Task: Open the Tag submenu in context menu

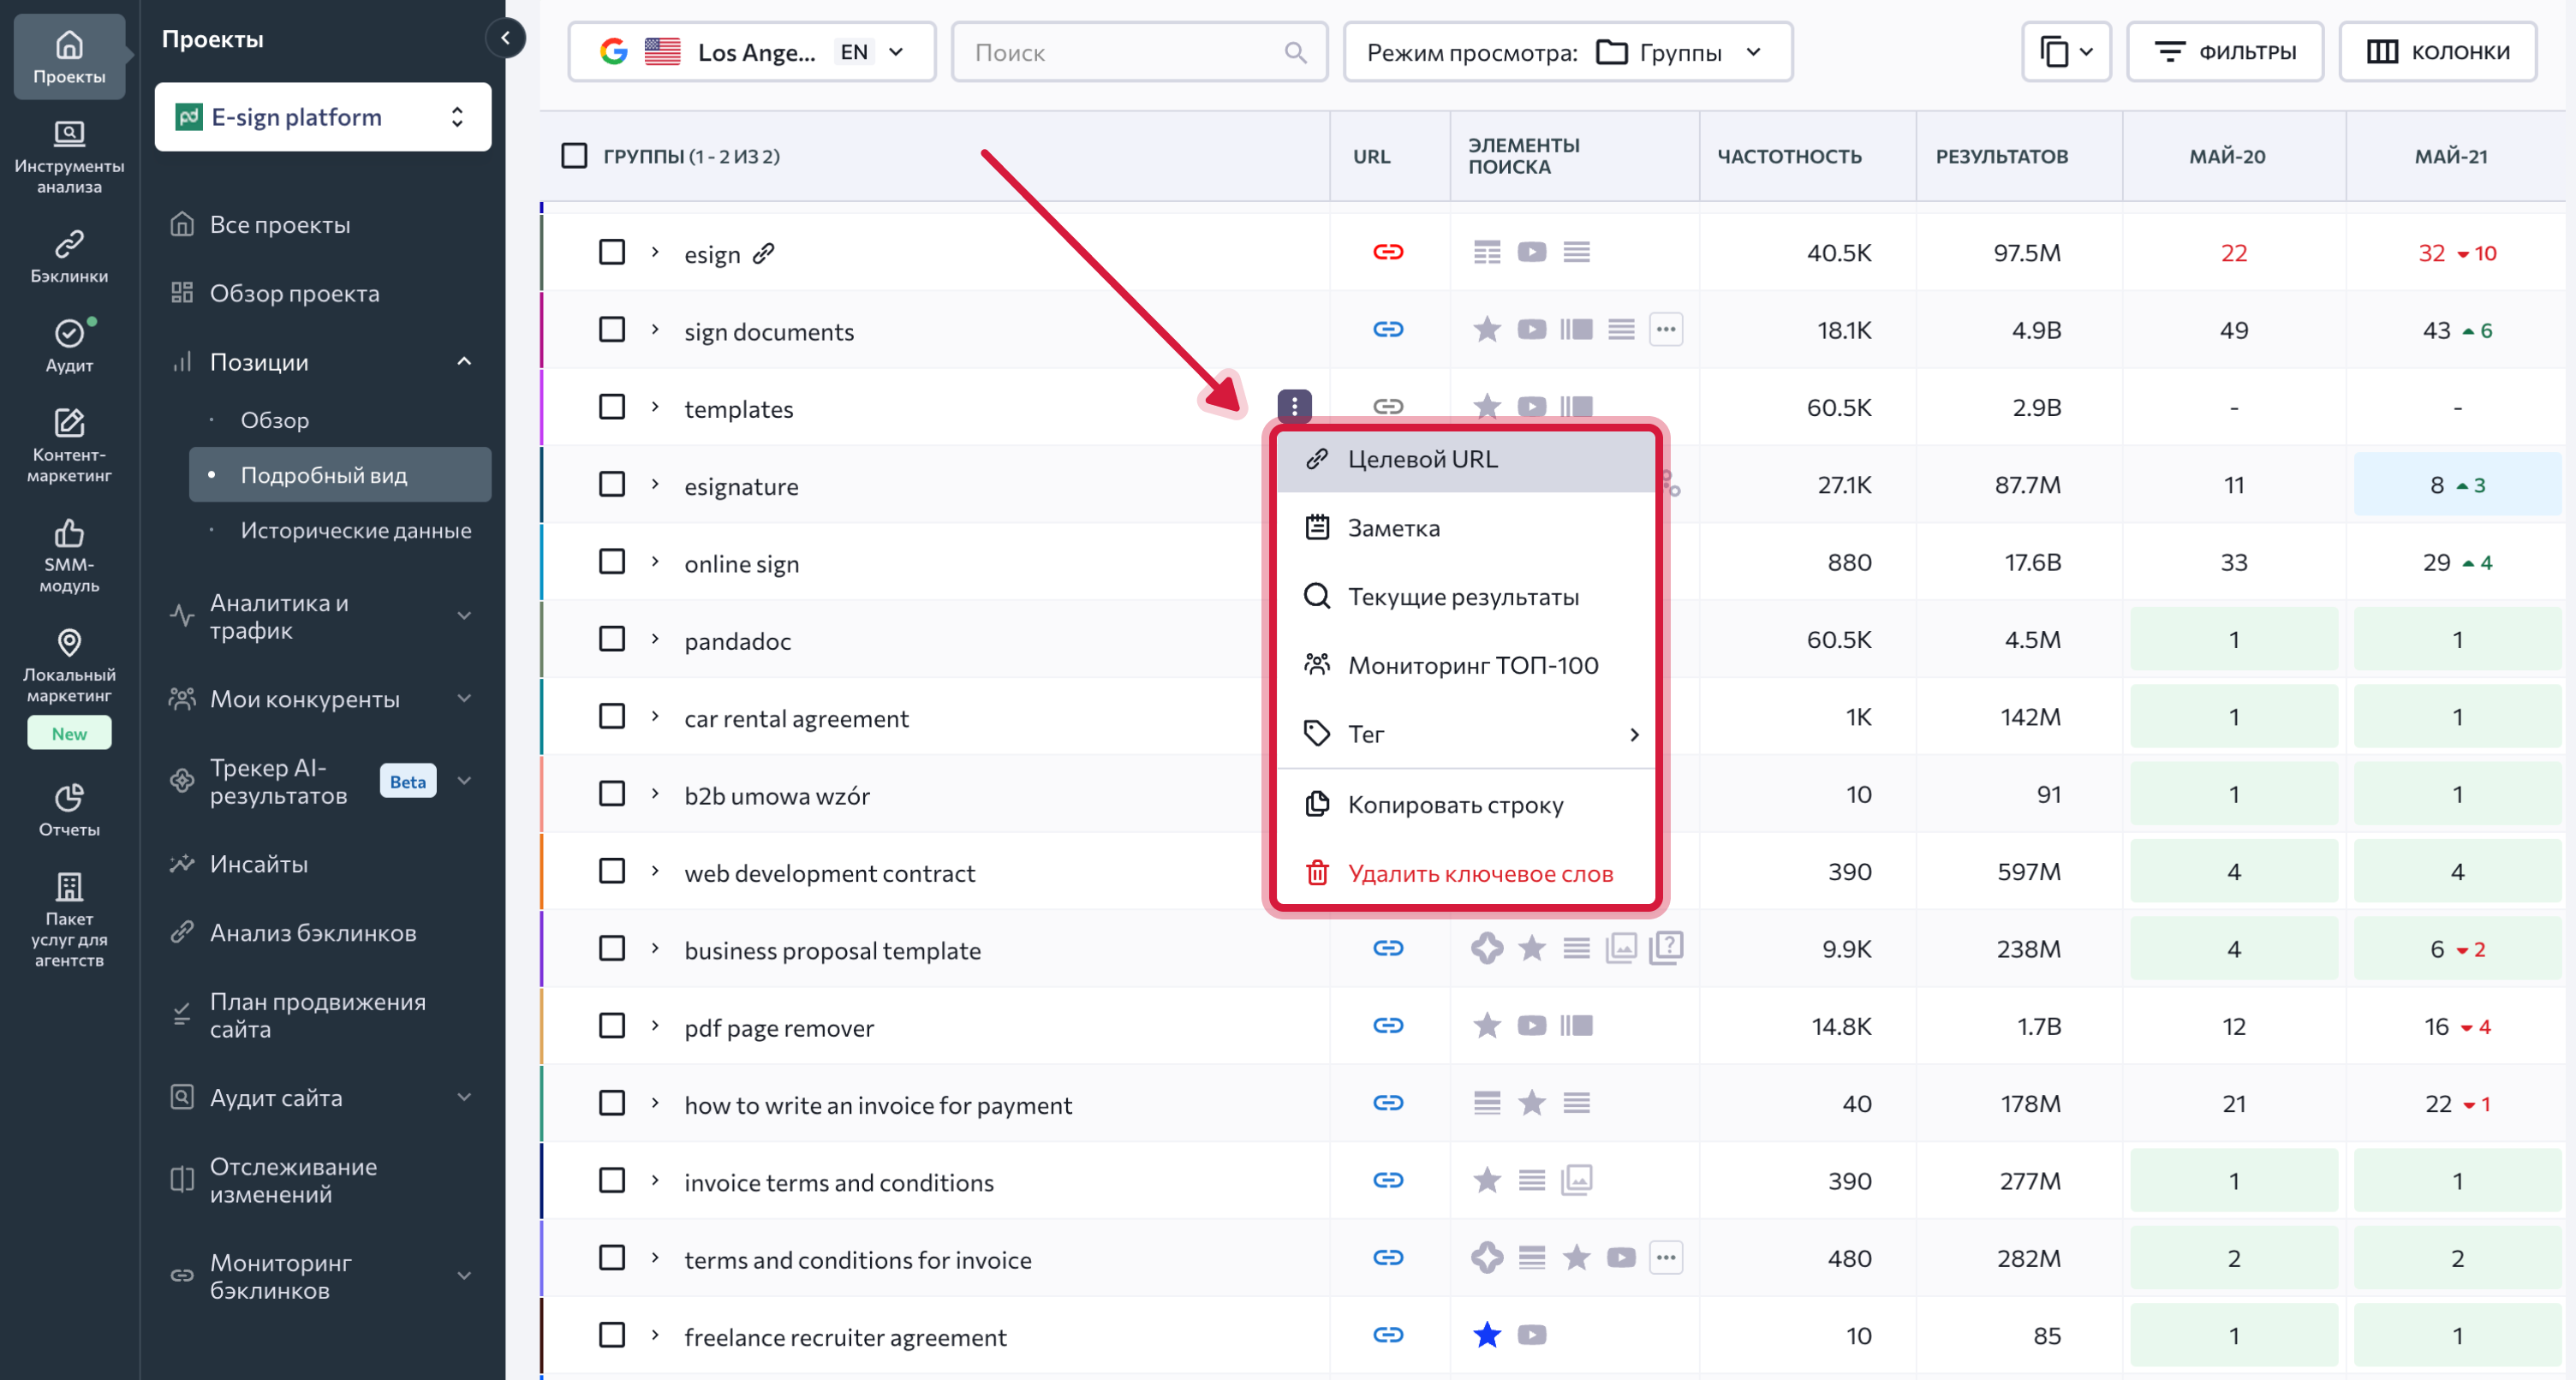Action: pyautogui.click(x=1465, y=734)
